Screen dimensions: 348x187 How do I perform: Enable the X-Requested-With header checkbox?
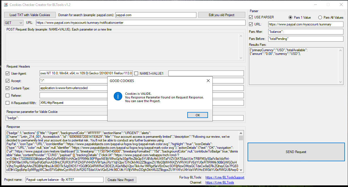tap(8, 103)
